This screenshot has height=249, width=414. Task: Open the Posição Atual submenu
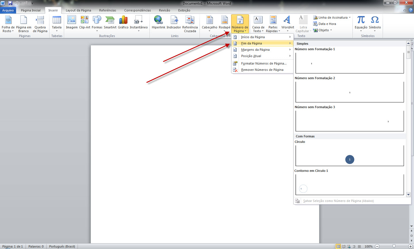tap(262, 56)
